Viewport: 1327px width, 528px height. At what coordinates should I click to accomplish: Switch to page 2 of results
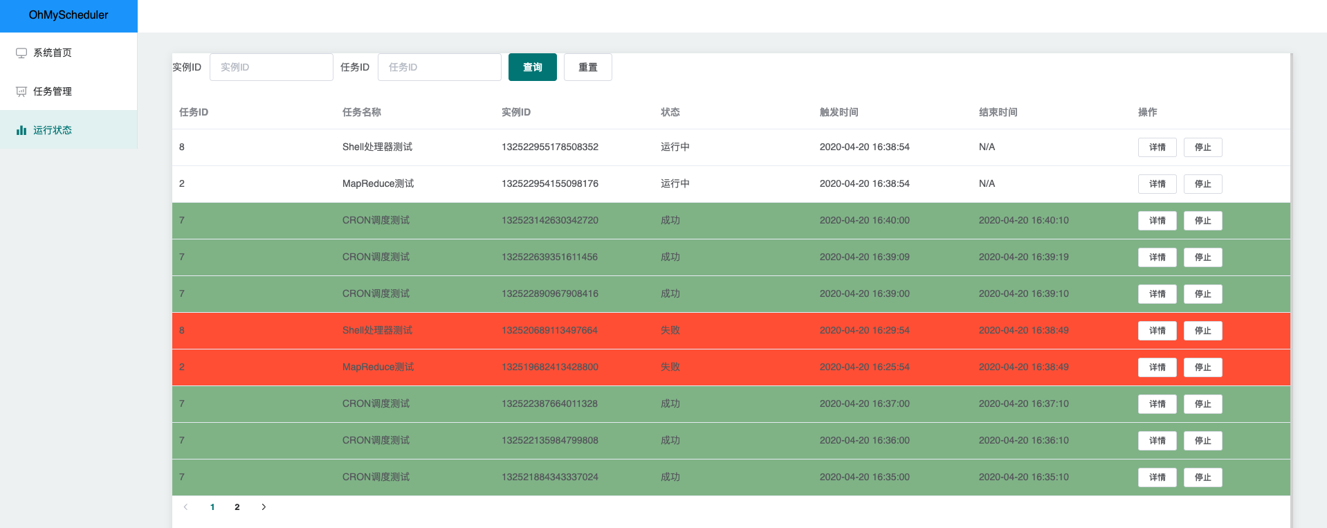point(237,507)
